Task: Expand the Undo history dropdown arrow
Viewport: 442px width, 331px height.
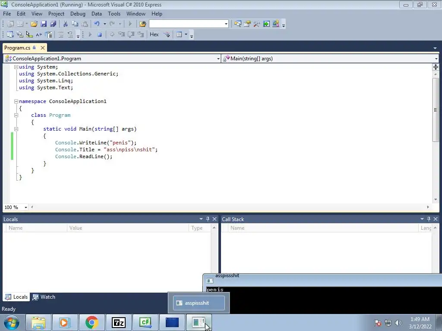Action: (104, 24)
